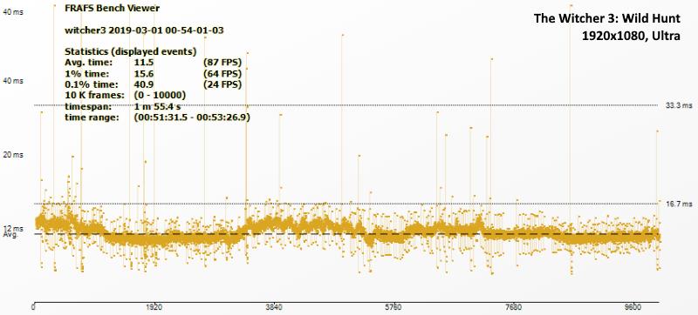Image resolution: width=698 pixels, height=315 pixels.
Task: Click the 16.7 ms threshold label
Action: 680,204
